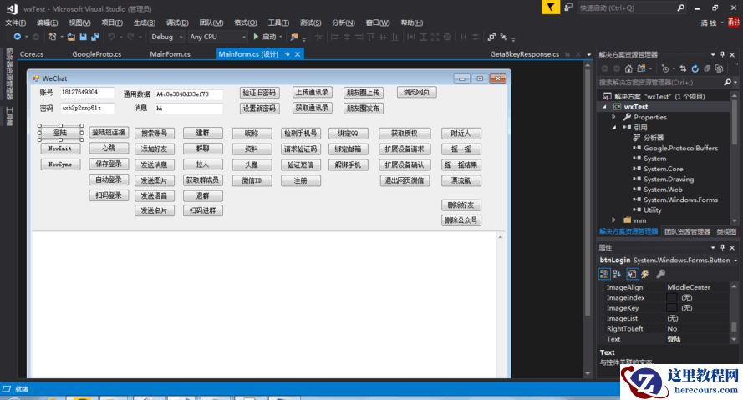Click the Save All icon in toolbar
The image size is (743, 400).
coord(95,37)
